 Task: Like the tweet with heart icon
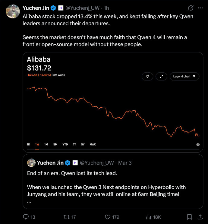(x=107, y=217)
